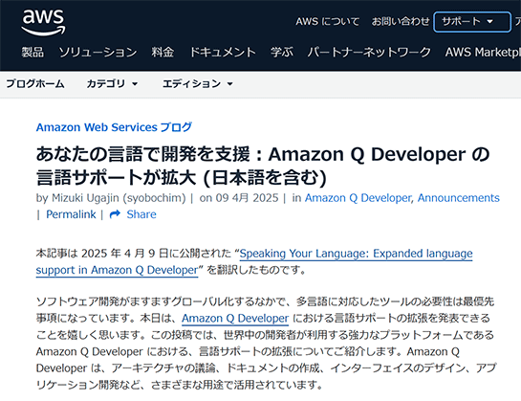The height and width of the screenshot is (401, 521).
Task: Click the Share link text
Action: pos(141,214)
